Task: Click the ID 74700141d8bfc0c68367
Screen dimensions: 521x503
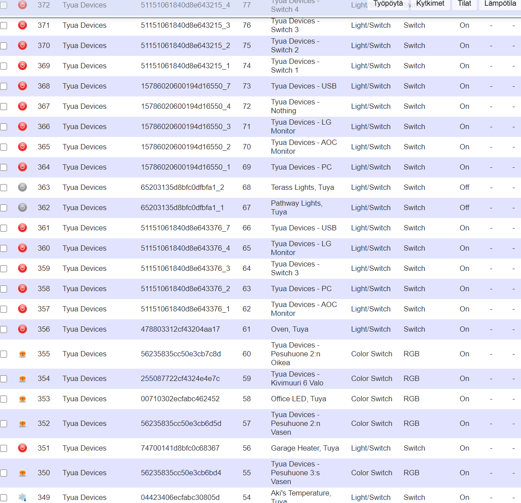Action: coord(180,448)
